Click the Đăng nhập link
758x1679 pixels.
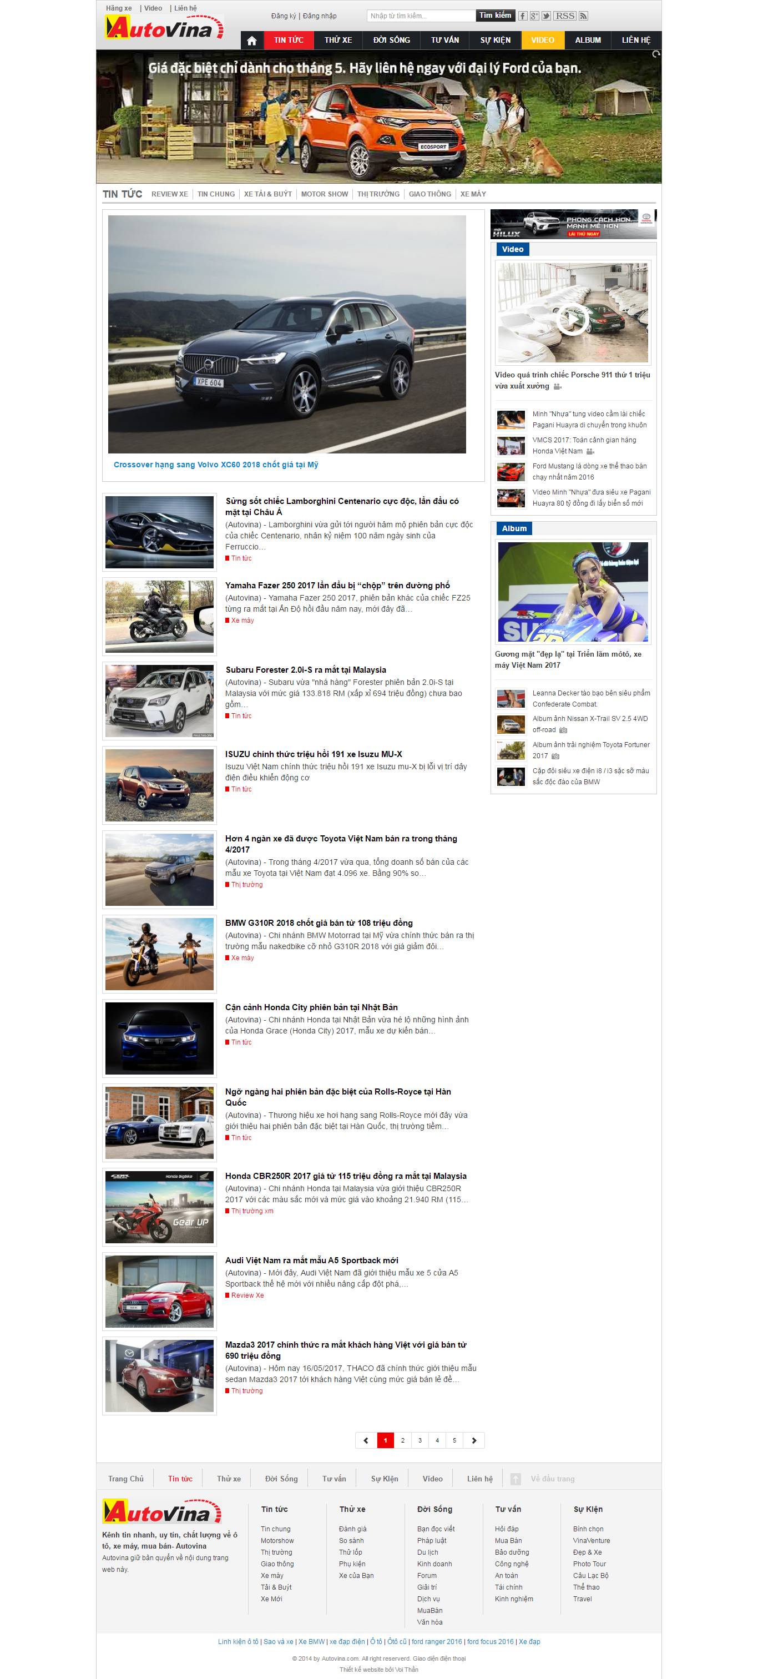click(x=320, y=16)
